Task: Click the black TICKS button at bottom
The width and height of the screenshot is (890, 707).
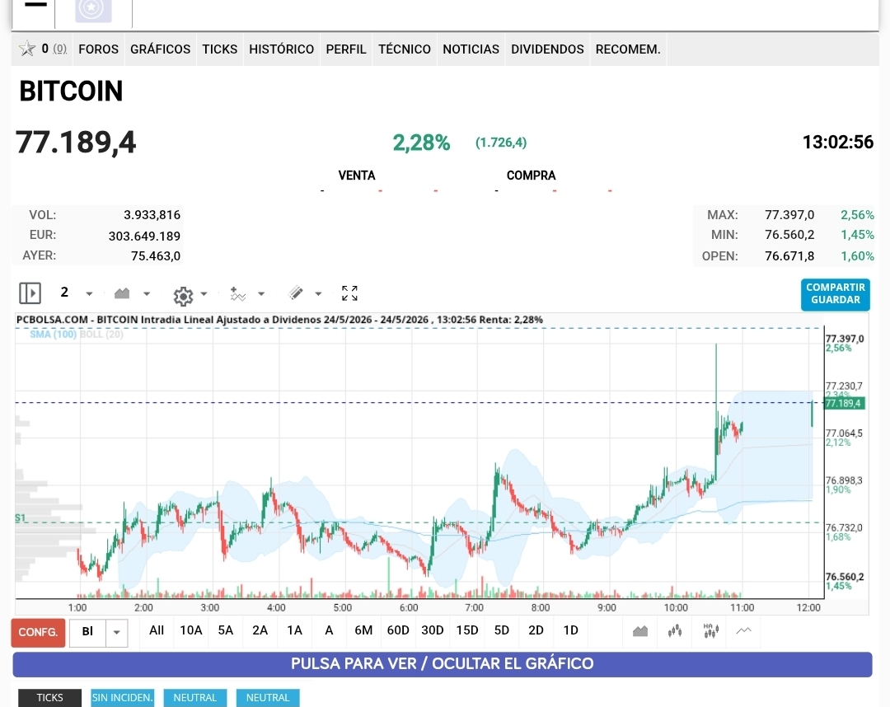Action: [50, 697]
